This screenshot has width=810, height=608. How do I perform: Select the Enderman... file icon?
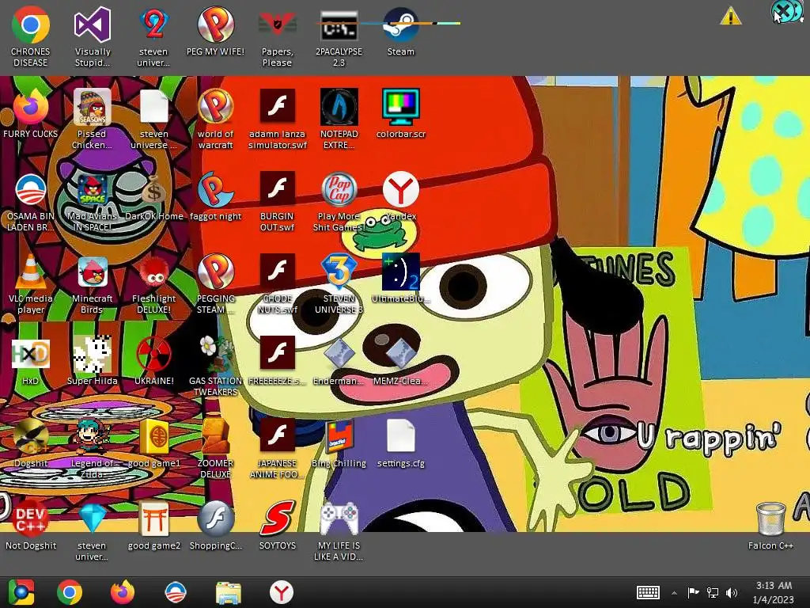pyautogui.click(x=339, y=354)
